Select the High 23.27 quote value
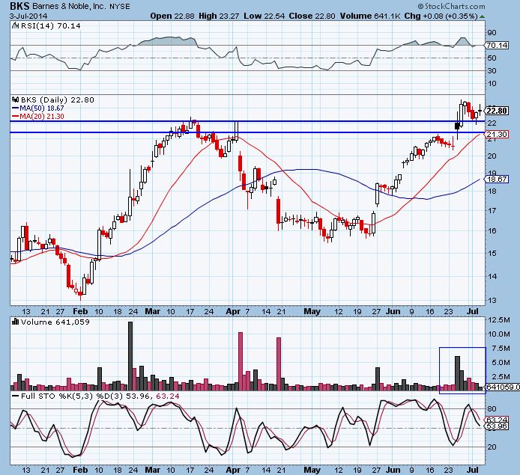 pos(219,16)
